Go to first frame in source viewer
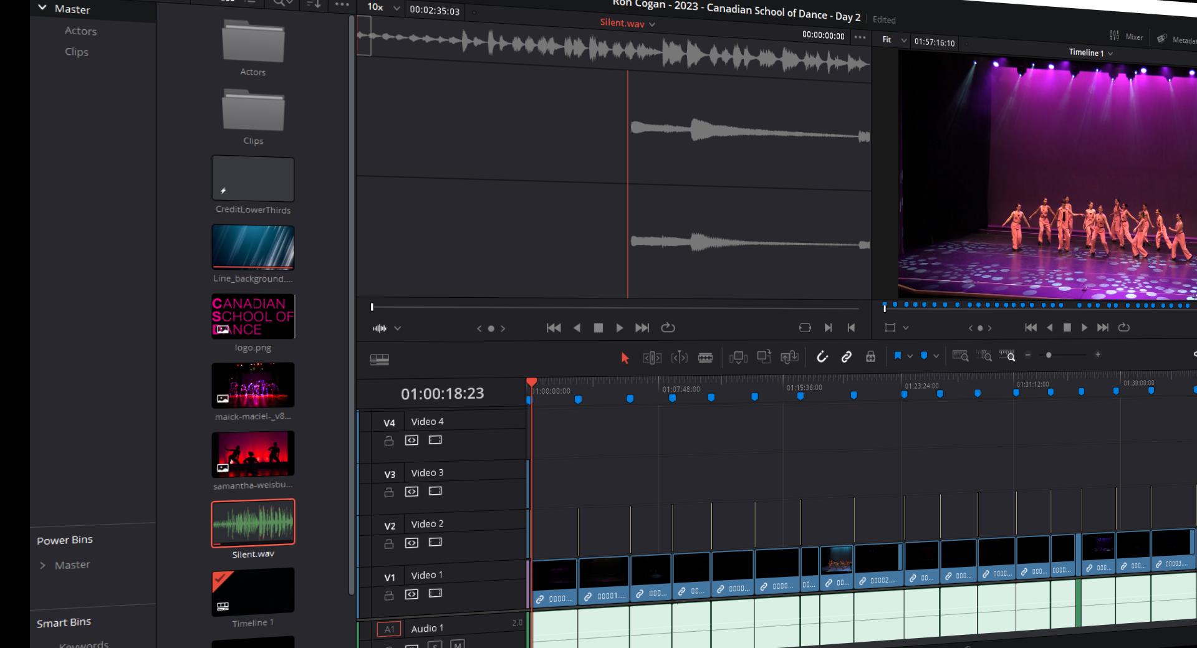The width and height of the screenshot is (1197, 648). click(x=554, y=328)
